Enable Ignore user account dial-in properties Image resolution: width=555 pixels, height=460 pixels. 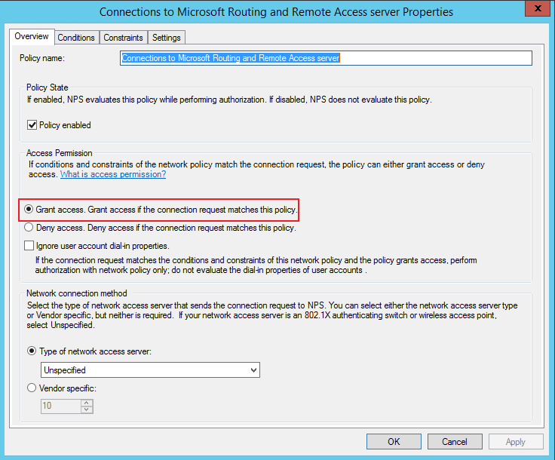(x=29, y=246)
